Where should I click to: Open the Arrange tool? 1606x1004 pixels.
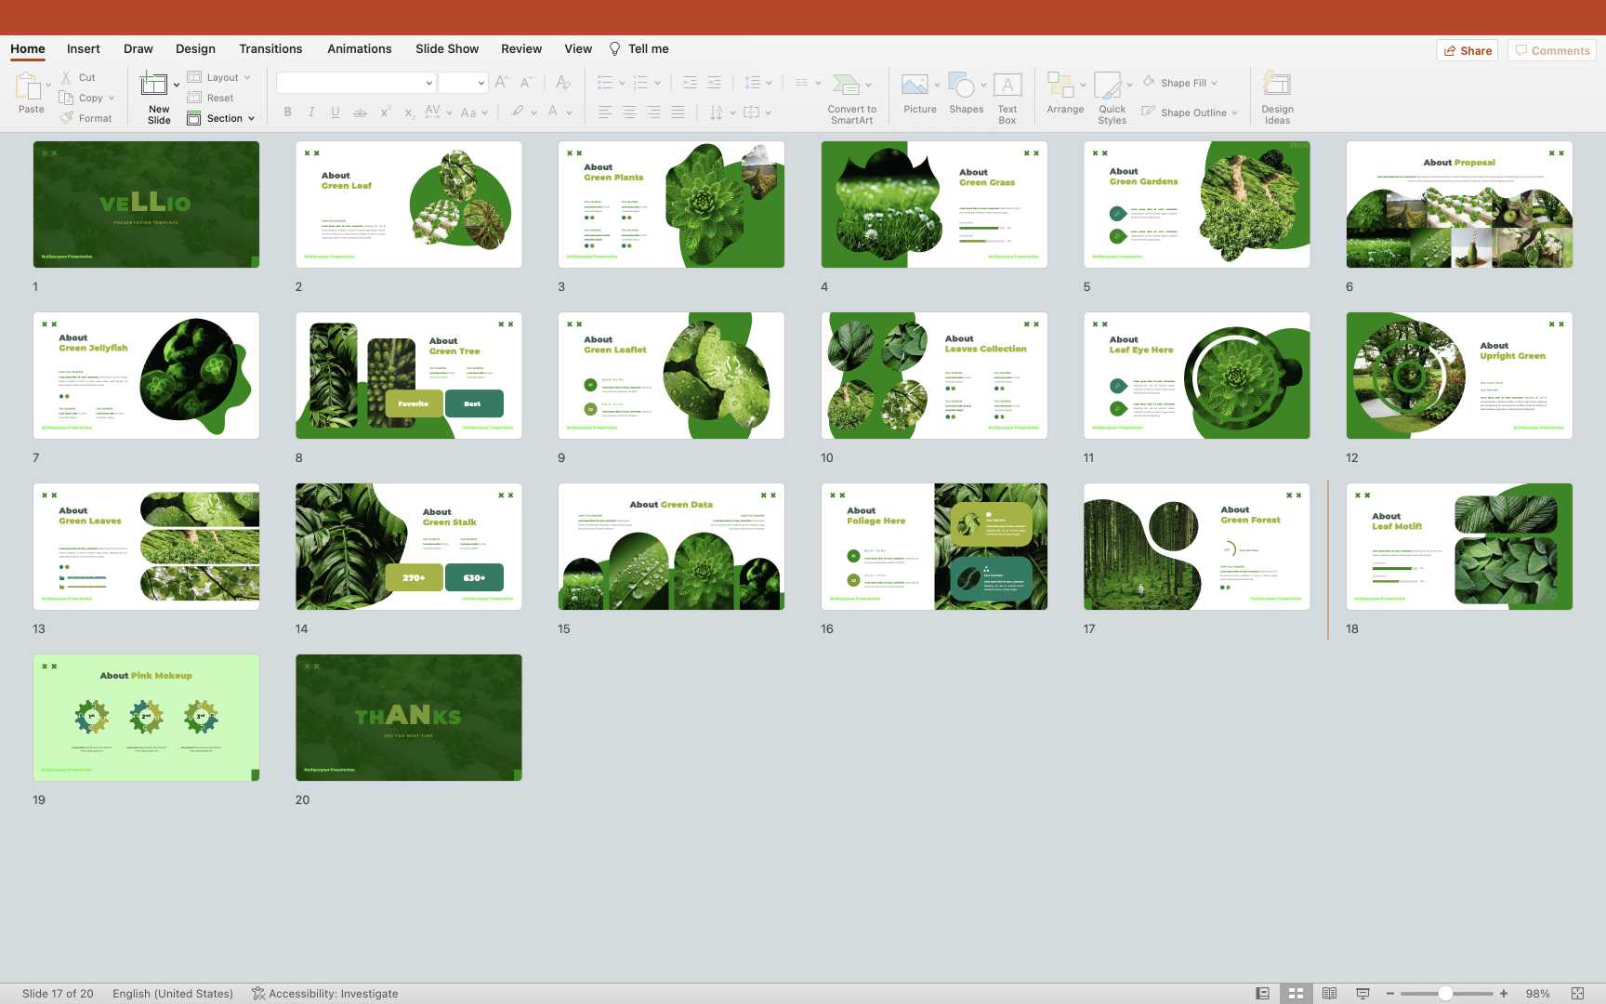coord(1060,86)
